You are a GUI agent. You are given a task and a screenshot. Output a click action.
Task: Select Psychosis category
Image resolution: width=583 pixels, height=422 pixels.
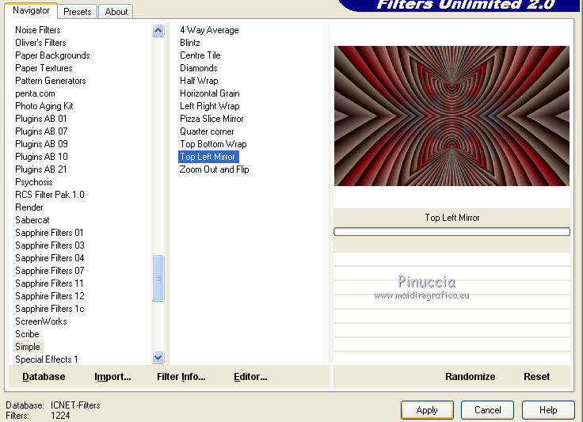[34, 182]
